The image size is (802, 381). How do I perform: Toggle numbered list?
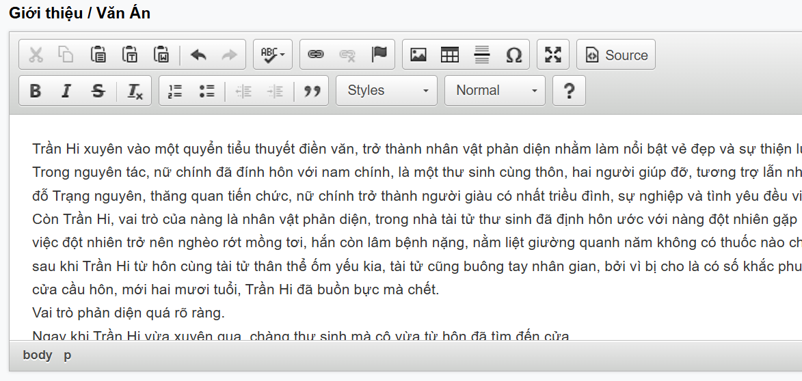[176, 91]
